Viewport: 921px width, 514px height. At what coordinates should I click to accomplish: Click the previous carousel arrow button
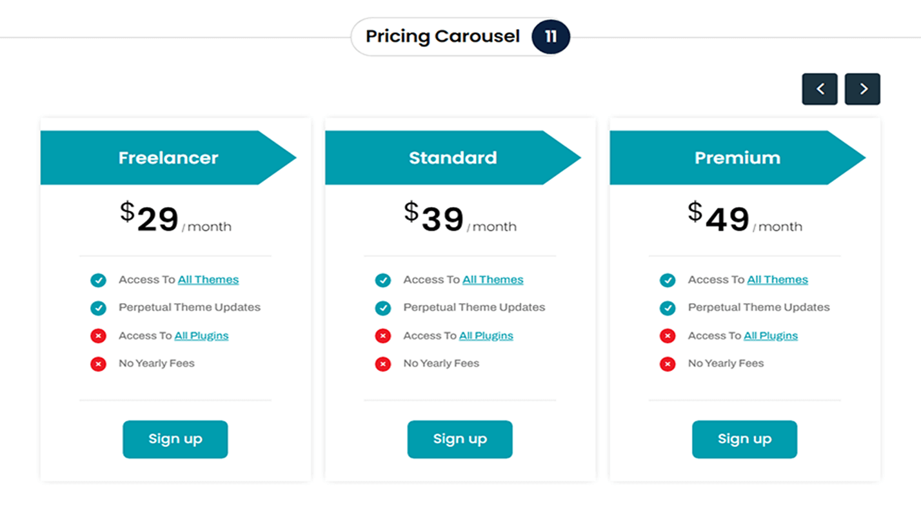[820, 89]
